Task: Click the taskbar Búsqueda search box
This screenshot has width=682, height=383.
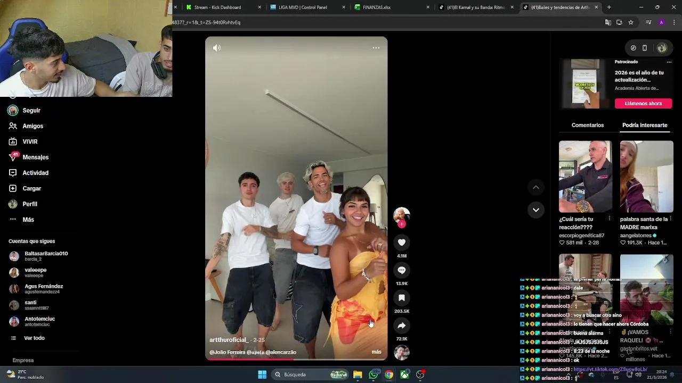Action: pos(311,374)
